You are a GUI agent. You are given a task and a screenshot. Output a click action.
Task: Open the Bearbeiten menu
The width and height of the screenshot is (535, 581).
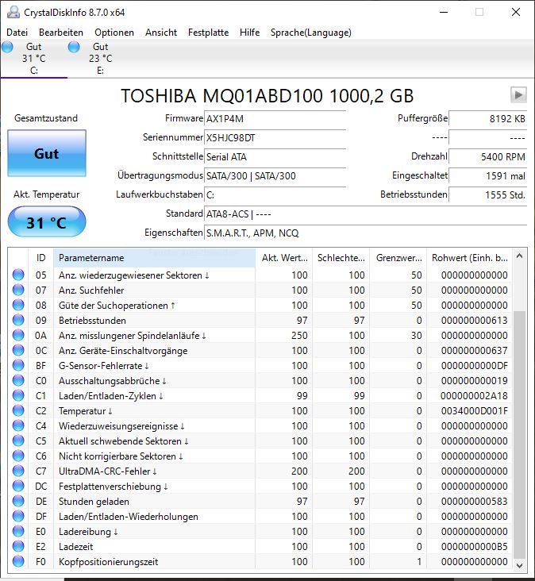[x=61, y=33]
